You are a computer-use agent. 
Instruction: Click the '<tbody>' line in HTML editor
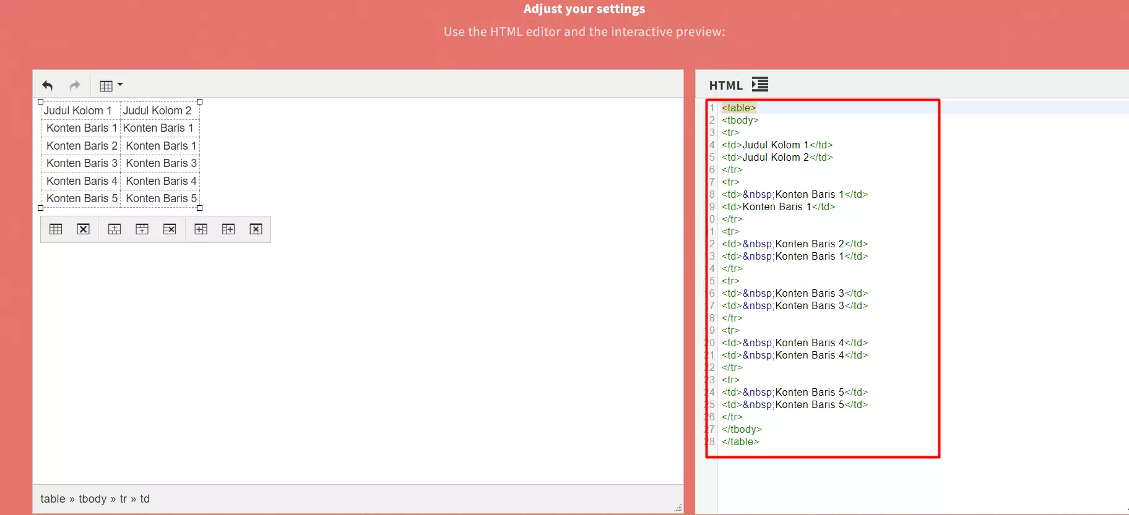[740, 120]
